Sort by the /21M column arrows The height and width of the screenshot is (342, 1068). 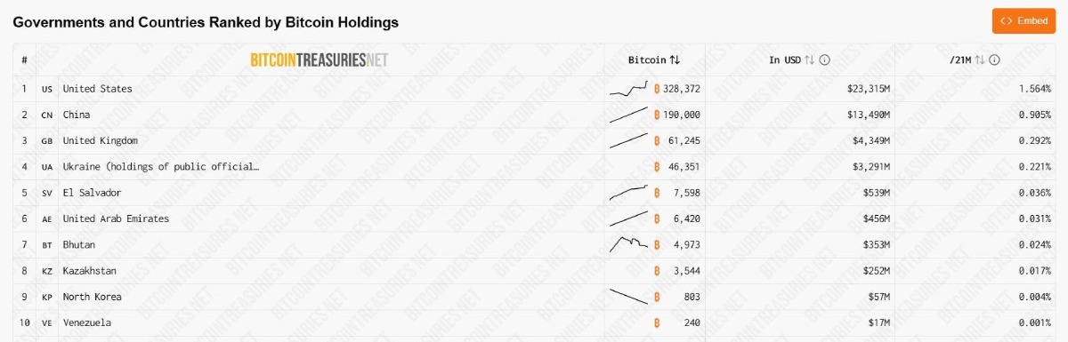coord(980,60)
